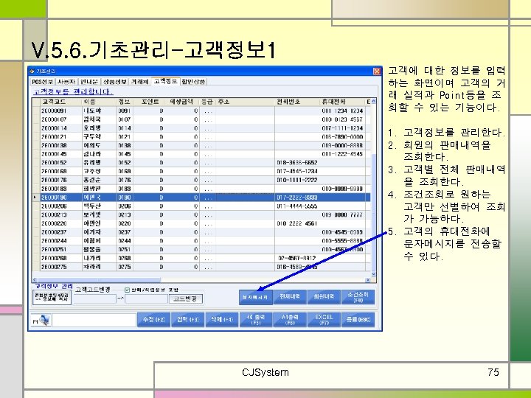Open the 안내문 tab
531x398 pixels.
click(x=89, y=82)
